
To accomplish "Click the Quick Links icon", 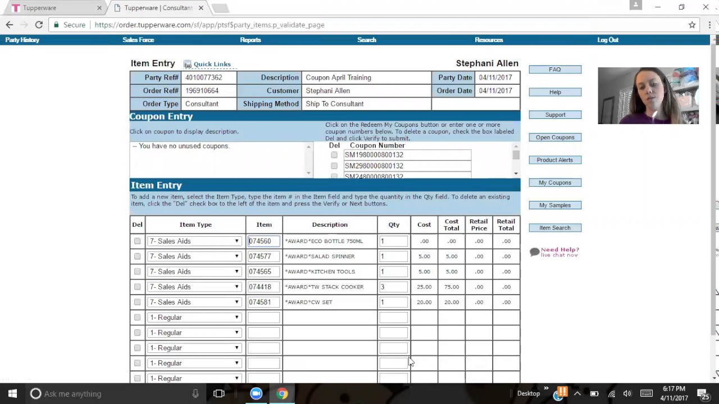I will coord(188,64).
